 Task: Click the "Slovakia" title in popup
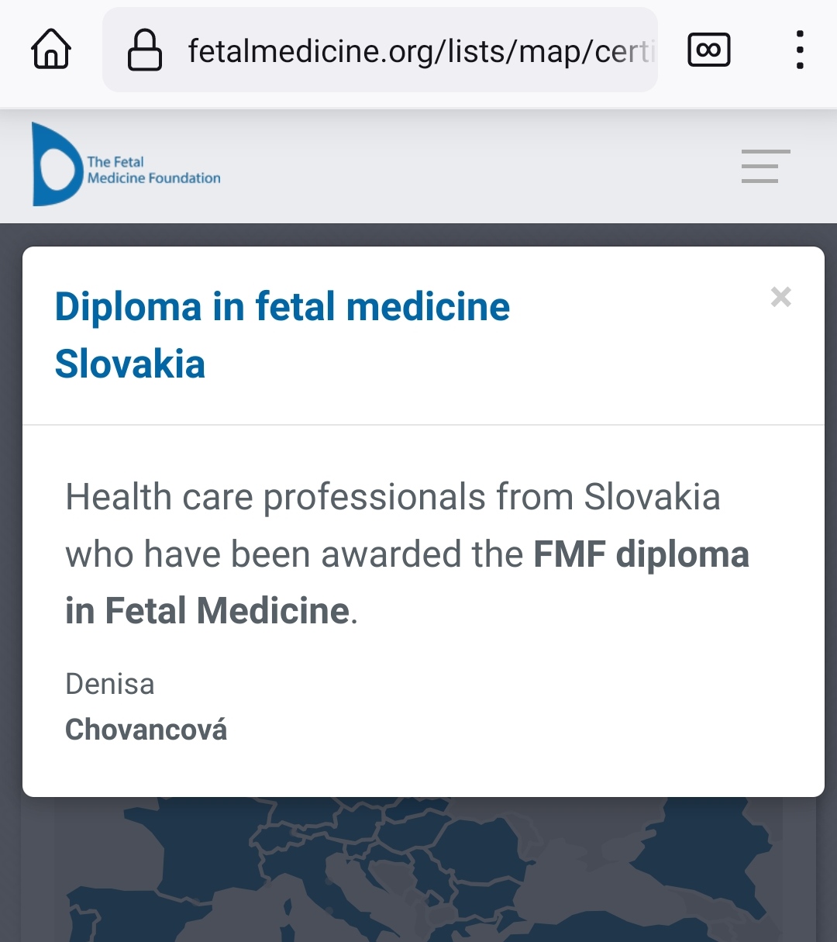click(130, 364)
